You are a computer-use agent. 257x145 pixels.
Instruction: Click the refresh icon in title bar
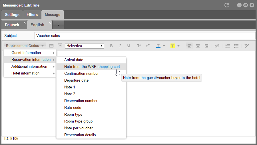coord(227,5)
